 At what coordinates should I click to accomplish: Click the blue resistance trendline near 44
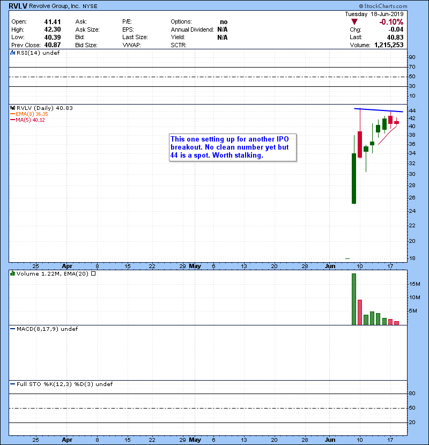pos(379,110)
